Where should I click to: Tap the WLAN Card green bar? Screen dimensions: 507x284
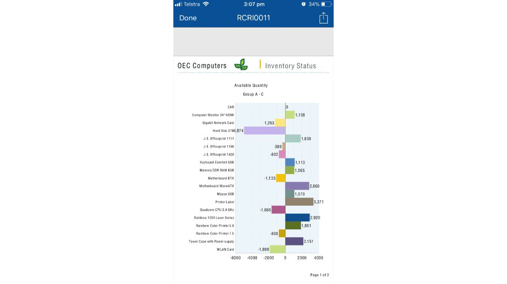tap(277, 249)
